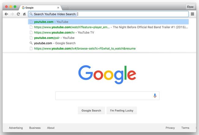Go forward with the forward arrow
The height and width of the screenshot is (135, 199).
point(12,14)
